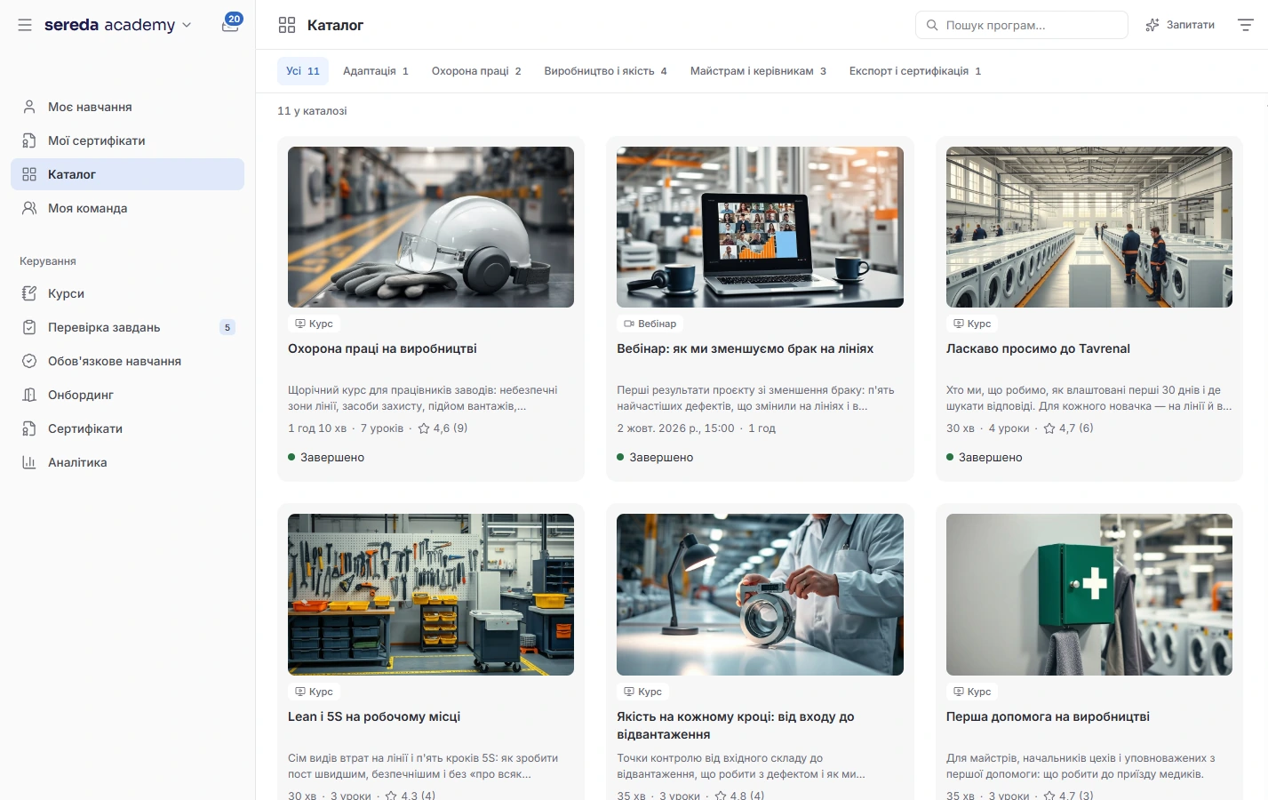Open the first aid cabinet thumbnail
Screen dimensions: 1268x800
pyautogui.click(x=1089, y=595)
